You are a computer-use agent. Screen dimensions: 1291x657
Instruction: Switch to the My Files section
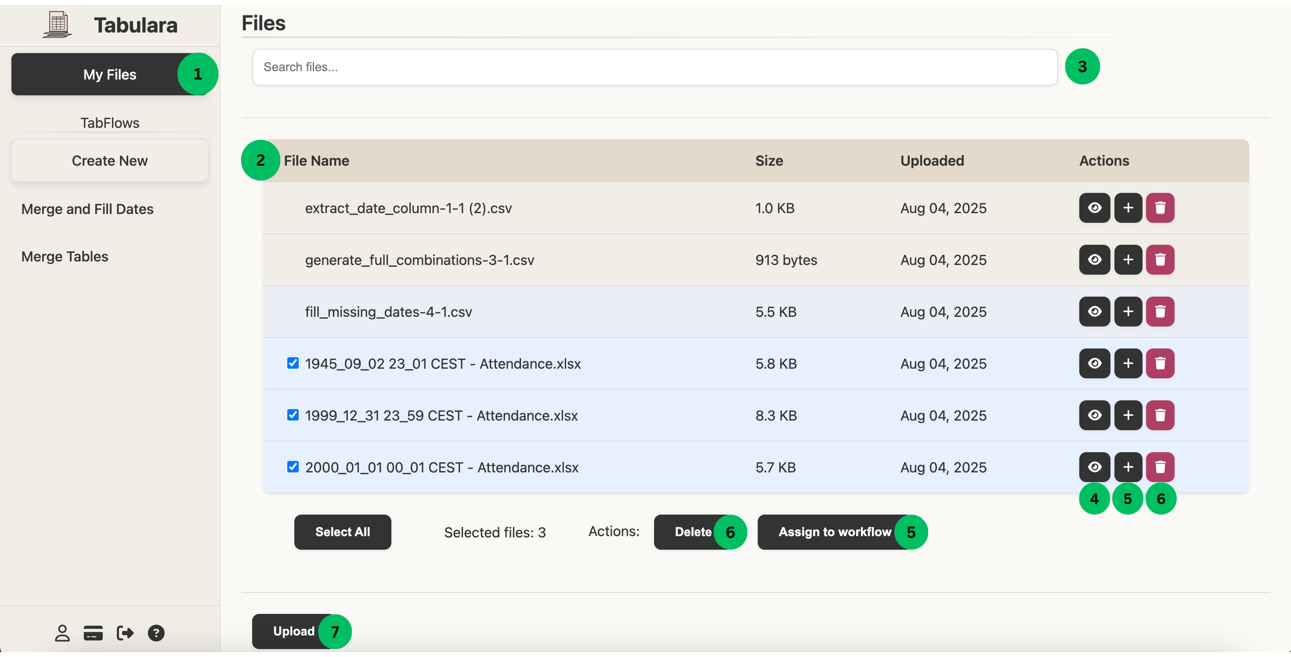pos(109,74)
